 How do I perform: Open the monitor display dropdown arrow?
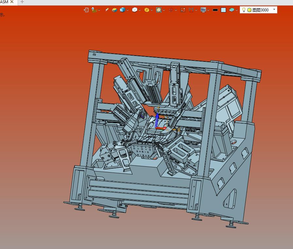point(208,10)
